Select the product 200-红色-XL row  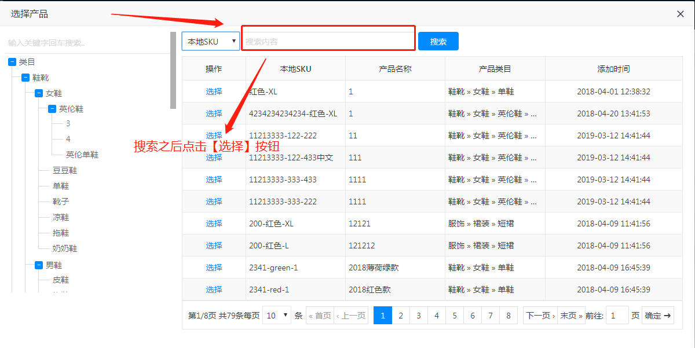click(214, 224)
